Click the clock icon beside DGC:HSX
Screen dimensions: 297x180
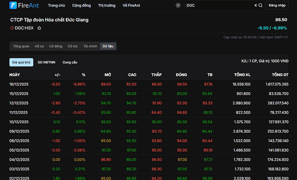[x=12, y=28]
